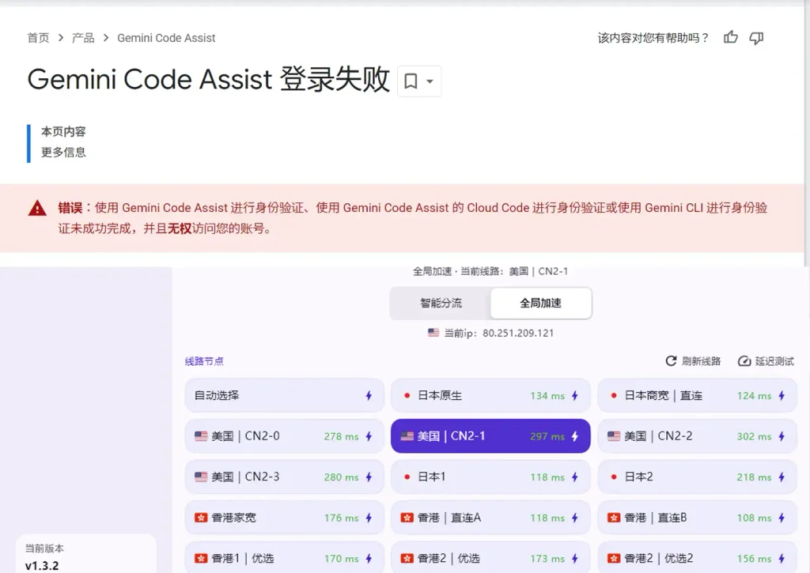Image resolution: width=810 pixels, height=573 pixels.
Task: Open 产品 breadcrumb link
Action: click(83, 38)
